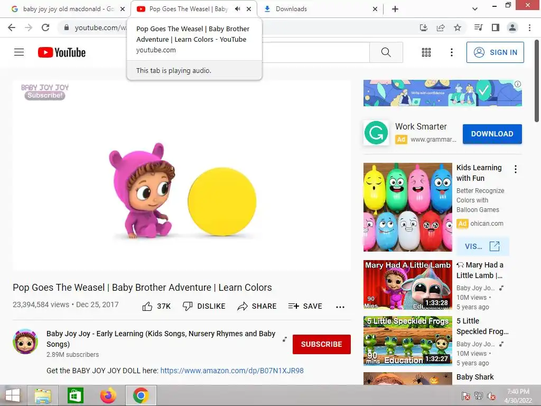Open more actions ellipsis beside SAVE

pyautogui.click(x=340, y=307)
